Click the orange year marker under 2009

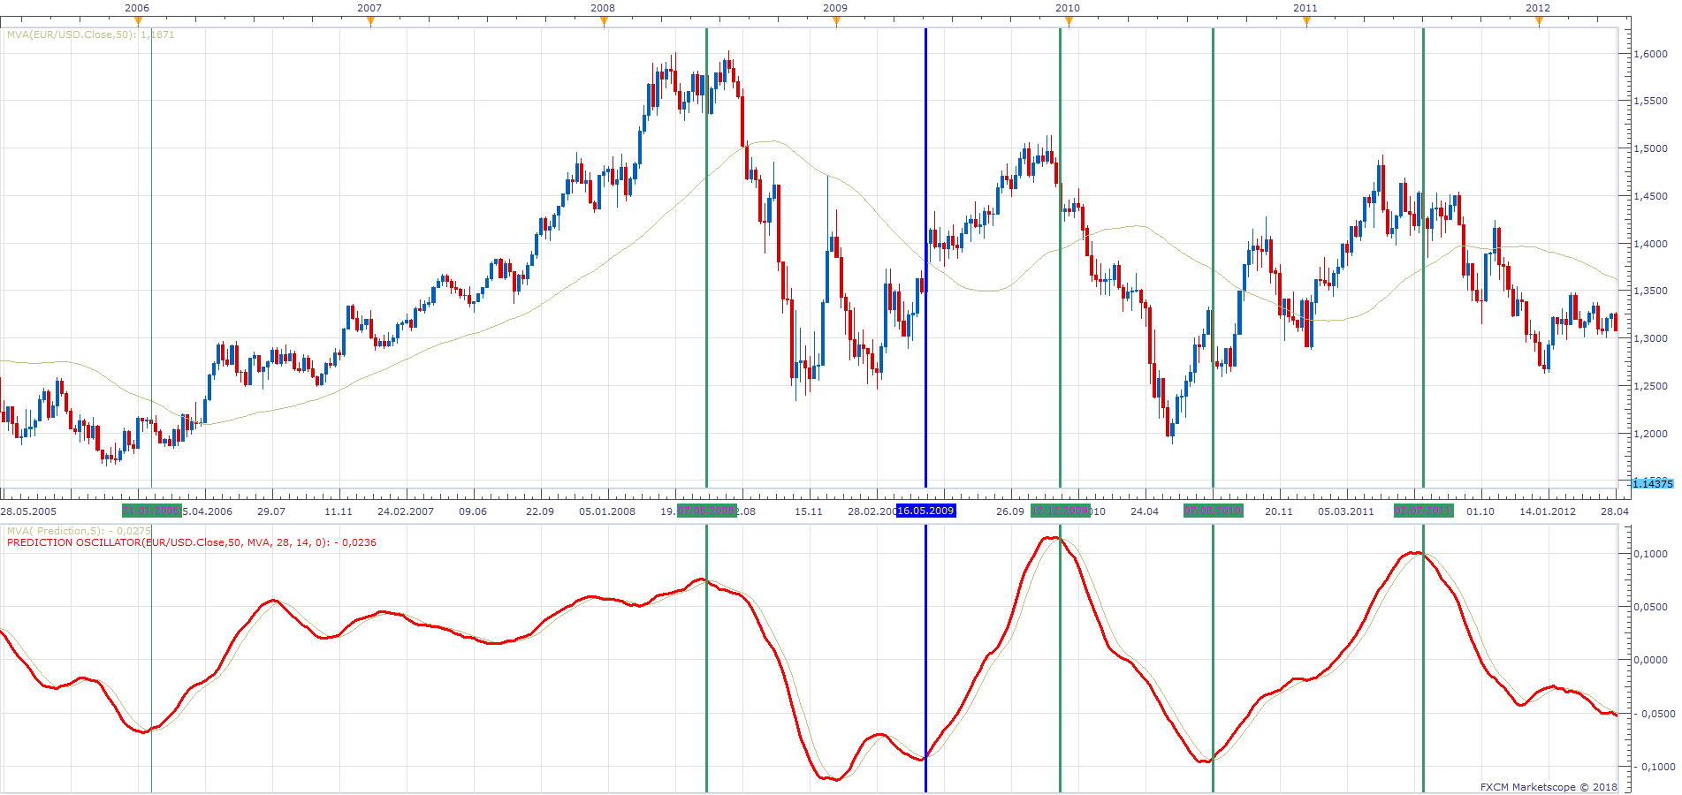click(x=836, y=21)
